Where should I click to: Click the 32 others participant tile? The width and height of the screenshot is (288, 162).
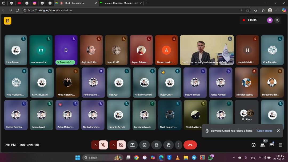(247, 115)
